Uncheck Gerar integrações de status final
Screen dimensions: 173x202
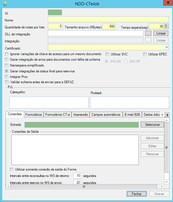pos(7,71)
